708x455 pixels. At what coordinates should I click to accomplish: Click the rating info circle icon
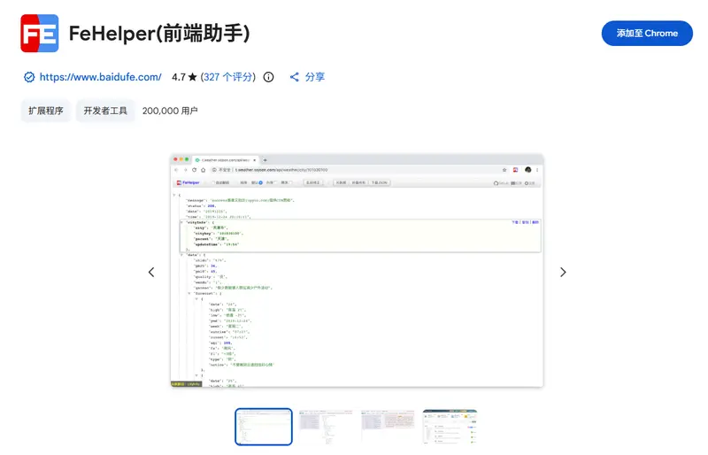coord(269,77)
